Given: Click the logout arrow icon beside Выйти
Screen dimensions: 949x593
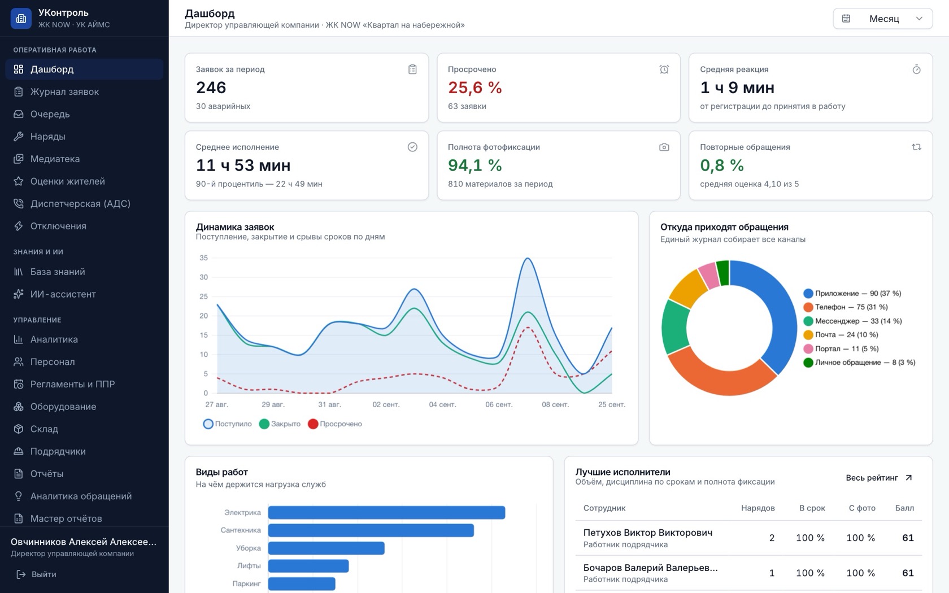Looking at the screenshot, I should click(x=21, y=574).
